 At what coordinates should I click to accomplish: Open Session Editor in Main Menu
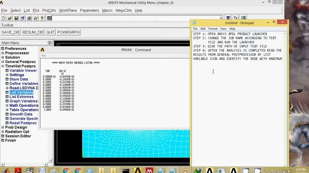(18, 136)
